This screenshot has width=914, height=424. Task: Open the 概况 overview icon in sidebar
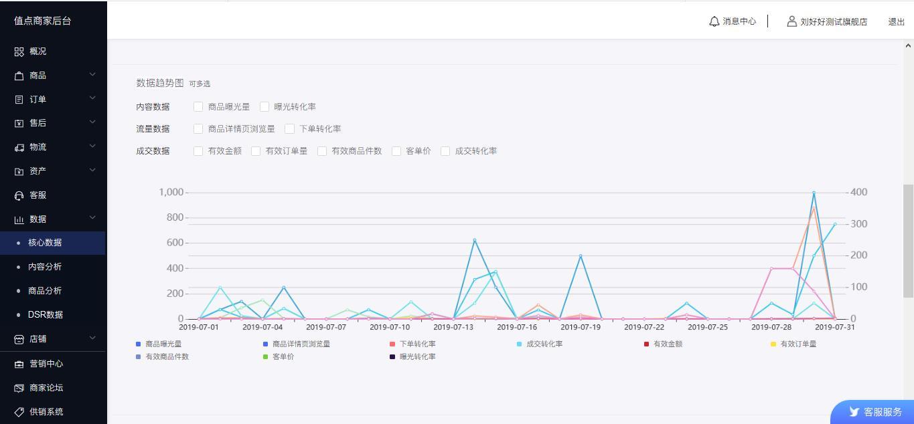(19, 51)
